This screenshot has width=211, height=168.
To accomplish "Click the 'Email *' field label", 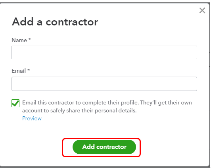I will [21, 71].
